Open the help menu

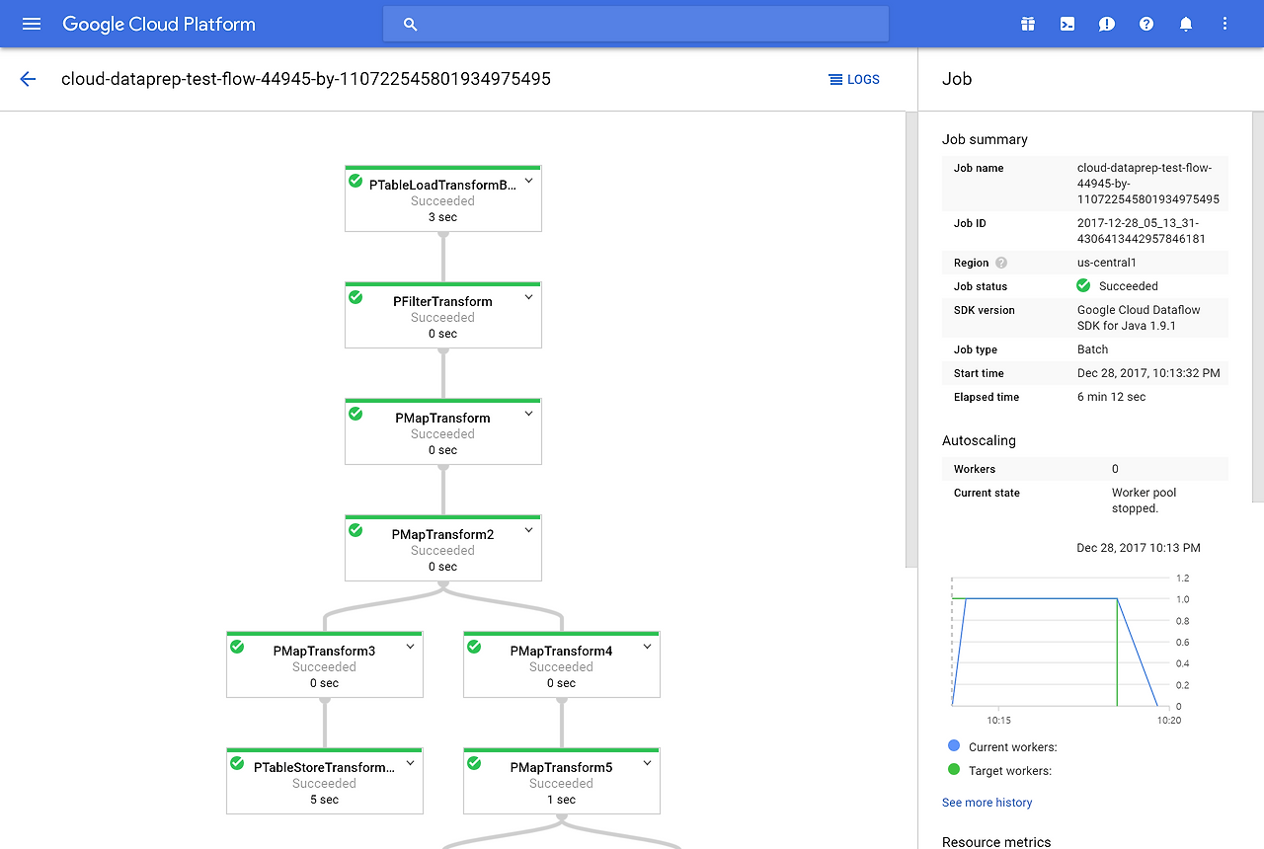click(1146, 24)
